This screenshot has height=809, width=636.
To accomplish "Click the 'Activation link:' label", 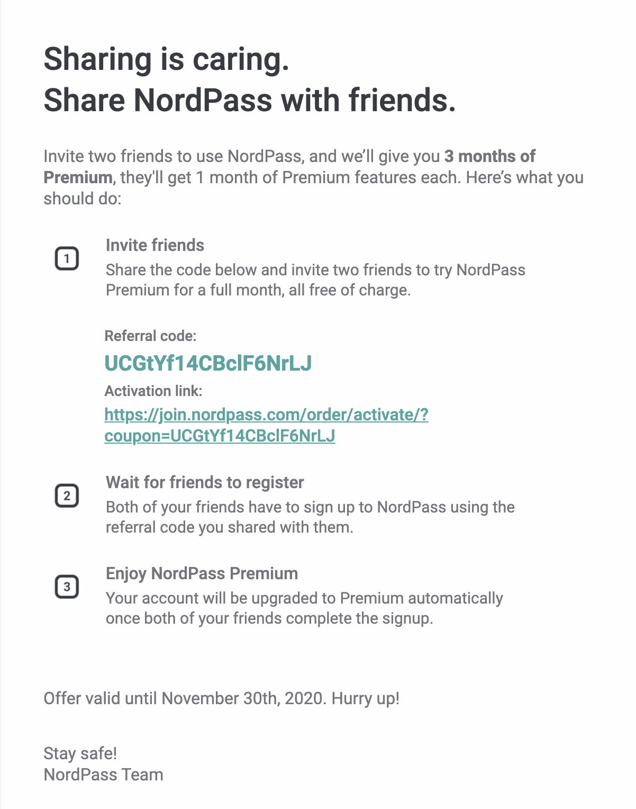I will (x=153, y=391).
